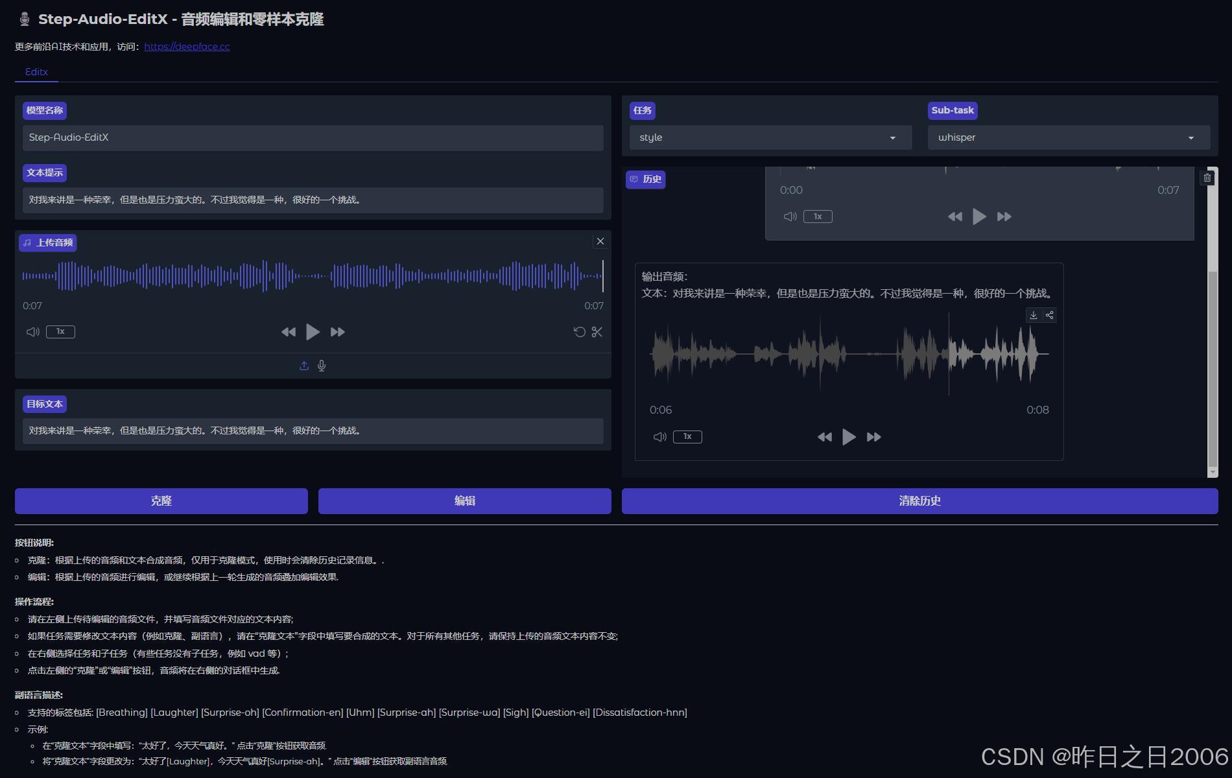Play the output audio clip (0:08 long)
The height and width of the screenshot is (778, 1232).
[x=849, y=437]
